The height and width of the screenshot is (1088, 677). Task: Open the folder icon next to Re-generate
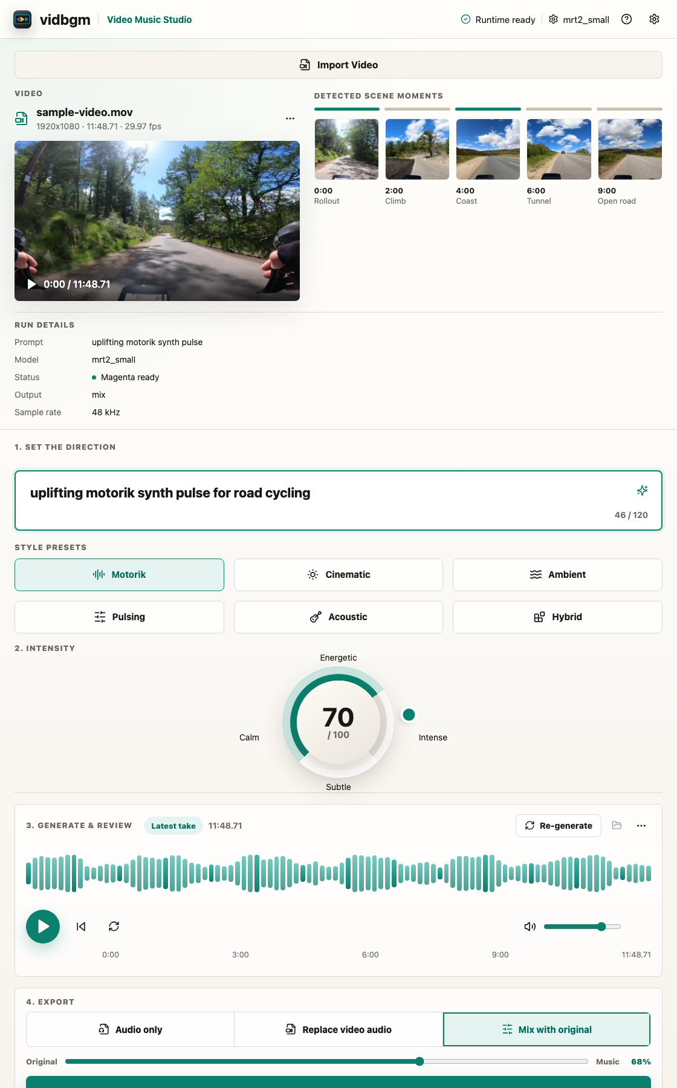[617, 826]
